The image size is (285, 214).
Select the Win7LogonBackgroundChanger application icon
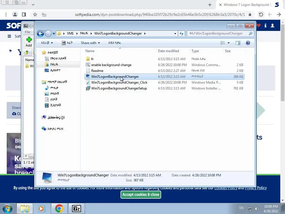pos(88,76)
